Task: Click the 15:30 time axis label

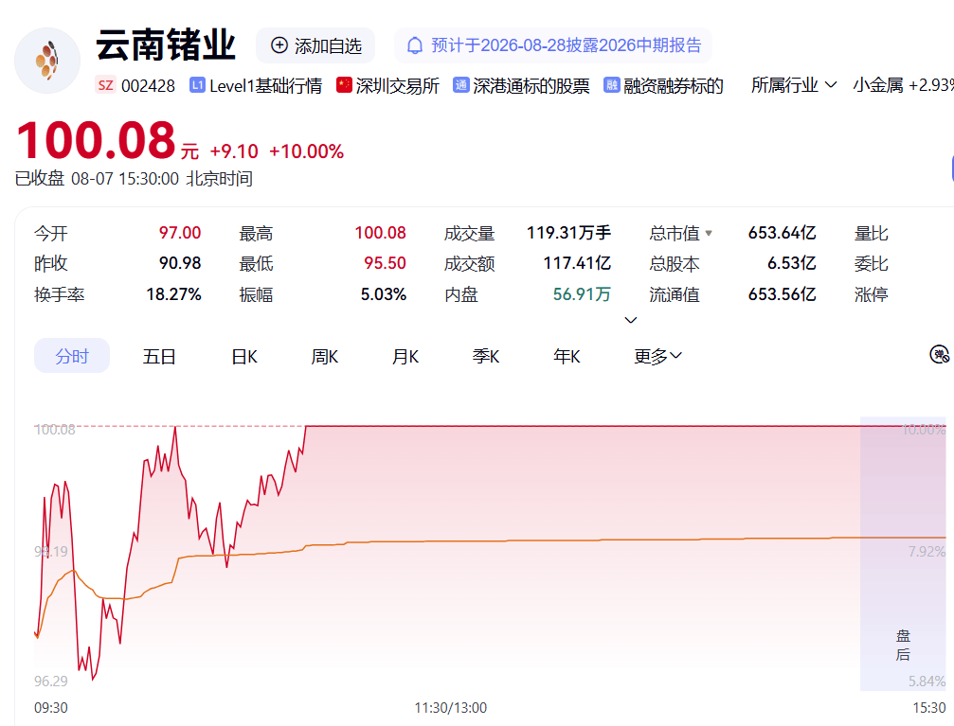Action: click(x=929, y=708)
